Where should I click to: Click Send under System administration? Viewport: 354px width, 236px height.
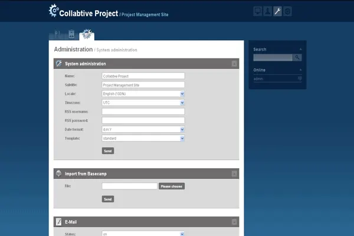point(107,150)
